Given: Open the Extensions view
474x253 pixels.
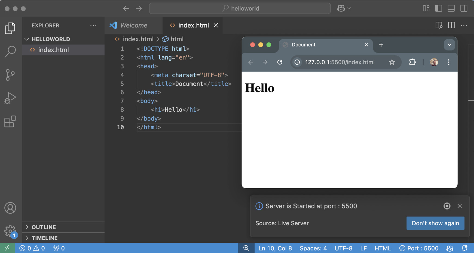Looking at the screenshot, I should point(10,121).
